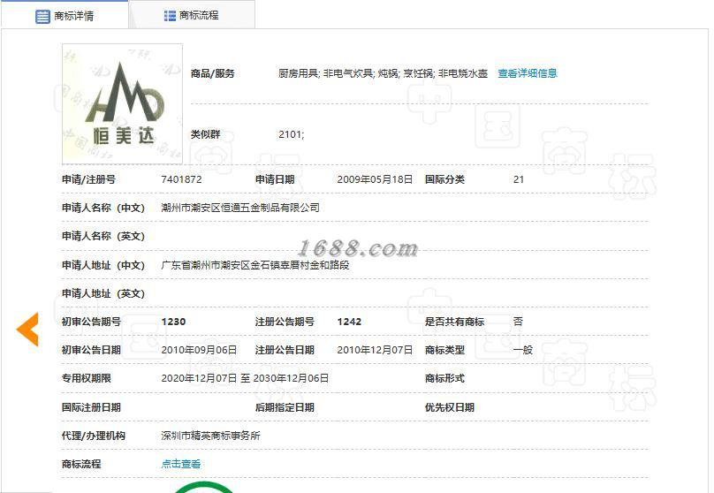Select application date 2009年05月18日
This screenshot has width=714, height=493.
point(375,179)
